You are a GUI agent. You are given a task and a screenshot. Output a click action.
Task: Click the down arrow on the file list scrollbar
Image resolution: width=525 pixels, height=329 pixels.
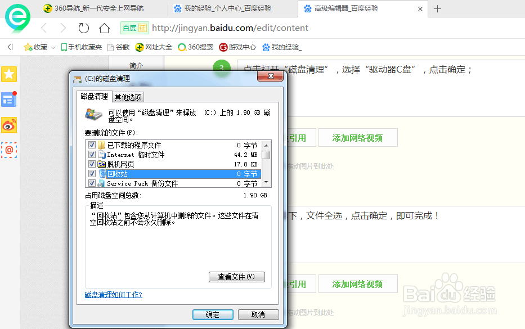265,181
